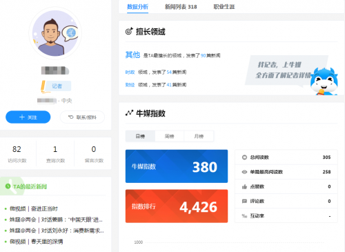Click the blue 关注 follow button
The width and height of the screenshot is (345, 252).
coord(28,117)
